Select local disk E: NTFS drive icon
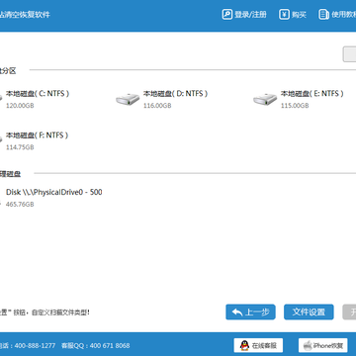 pos(265,99)
